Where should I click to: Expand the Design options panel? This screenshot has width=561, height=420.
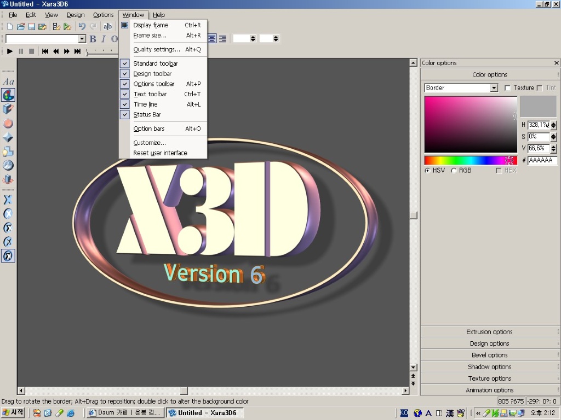point(489,343)
